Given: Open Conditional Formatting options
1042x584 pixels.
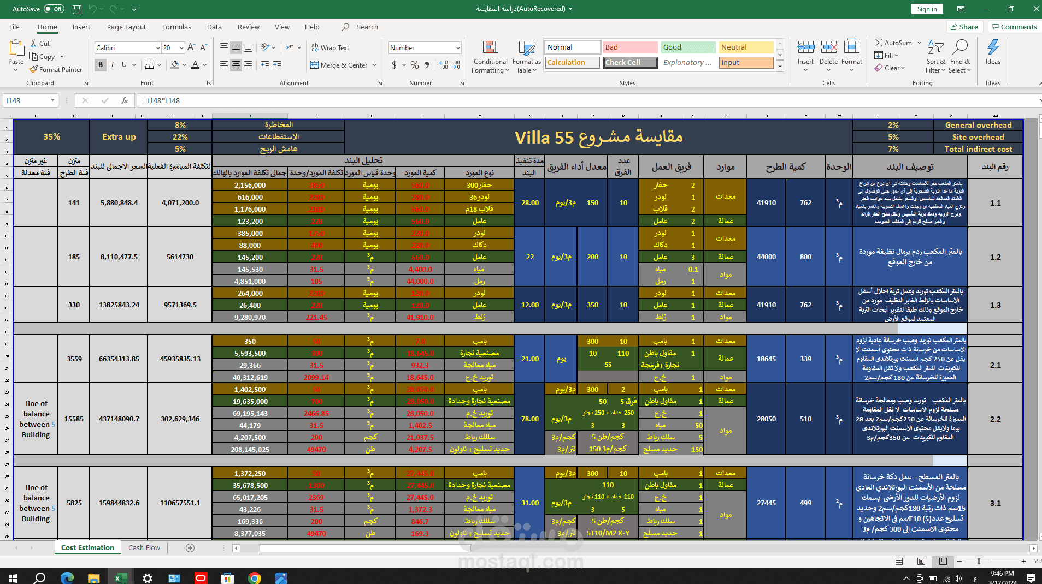Looking at the screenshot, I should point(490,56).
